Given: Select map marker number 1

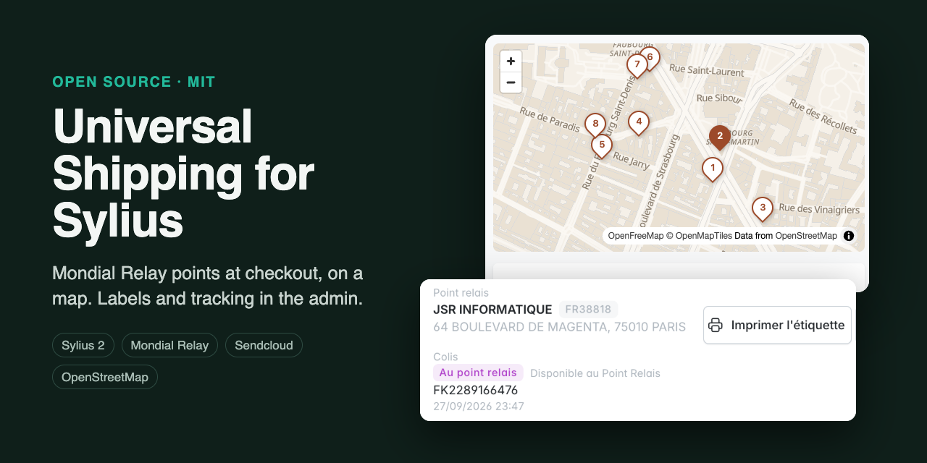Looking at the screenshot, I should (713, 169).
